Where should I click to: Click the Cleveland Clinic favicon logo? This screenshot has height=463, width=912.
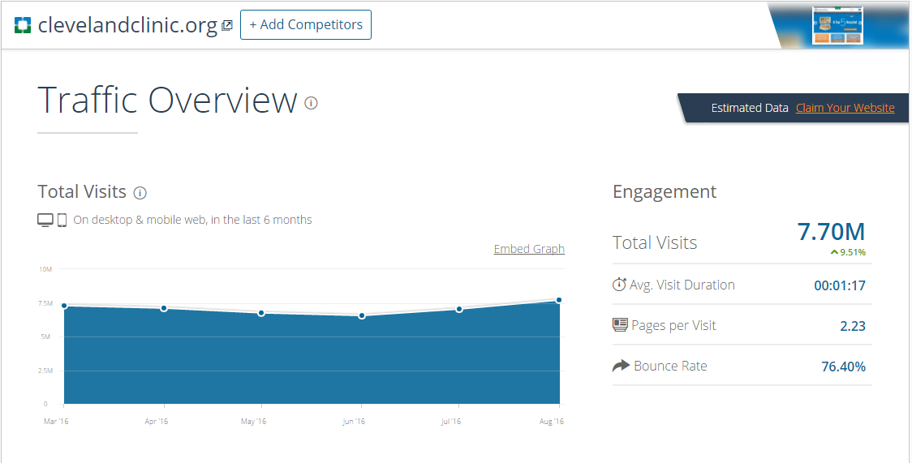click(x=23, y=25)
